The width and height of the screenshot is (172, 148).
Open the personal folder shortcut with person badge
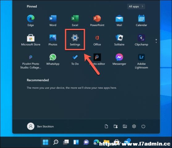(115, 126)
